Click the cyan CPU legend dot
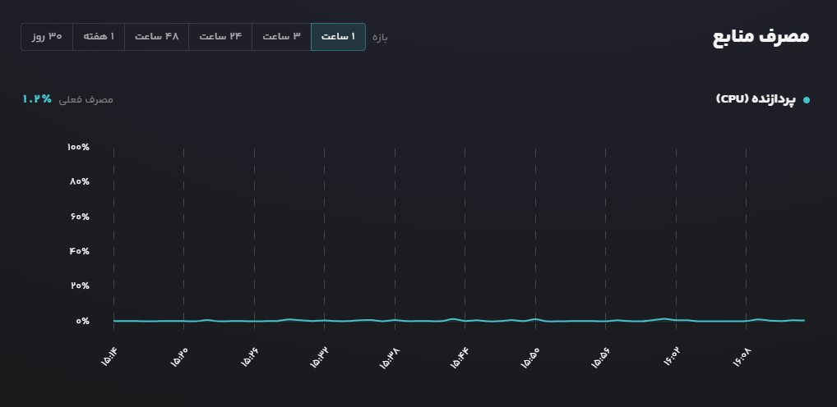The image size is (837, 407). tap(806, 99)
